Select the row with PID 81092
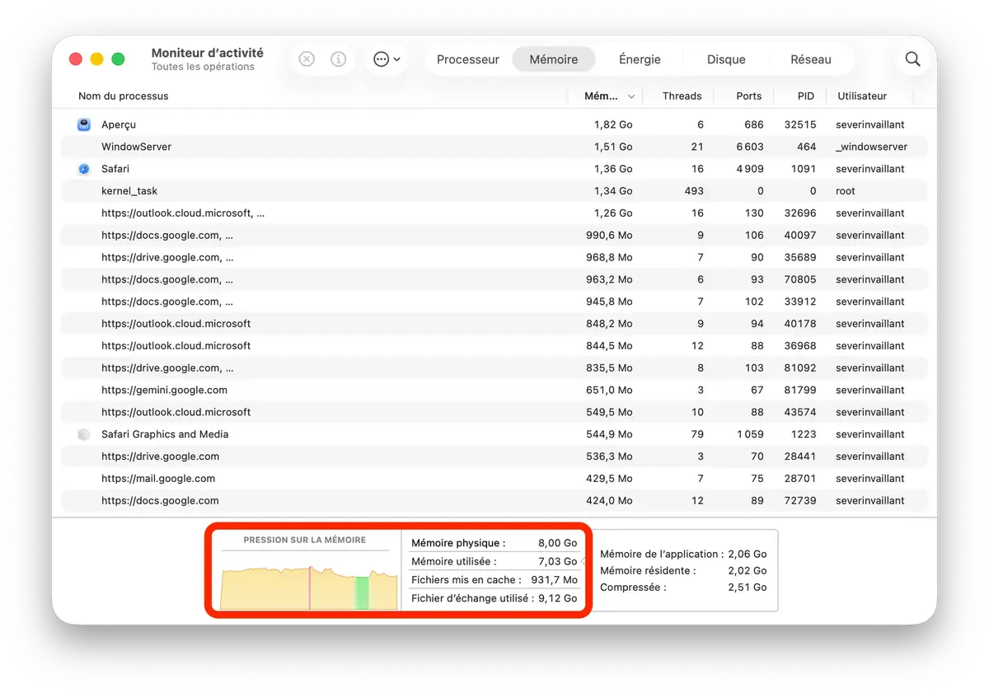 coord(494,368)
